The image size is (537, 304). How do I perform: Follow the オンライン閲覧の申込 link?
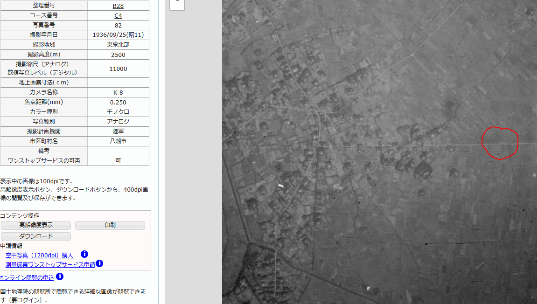27,277
